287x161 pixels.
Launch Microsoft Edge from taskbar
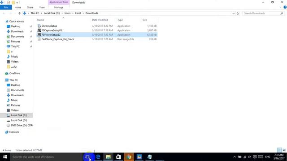[x=98, y=157]
